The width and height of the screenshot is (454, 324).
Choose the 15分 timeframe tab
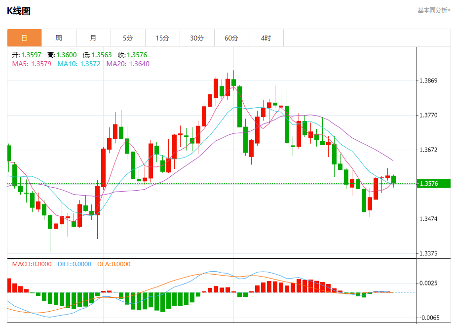point(162,38)
